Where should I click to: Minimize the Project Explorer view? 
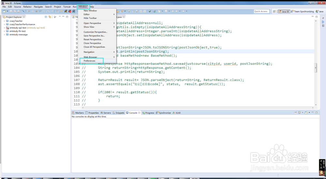(63, 16)
